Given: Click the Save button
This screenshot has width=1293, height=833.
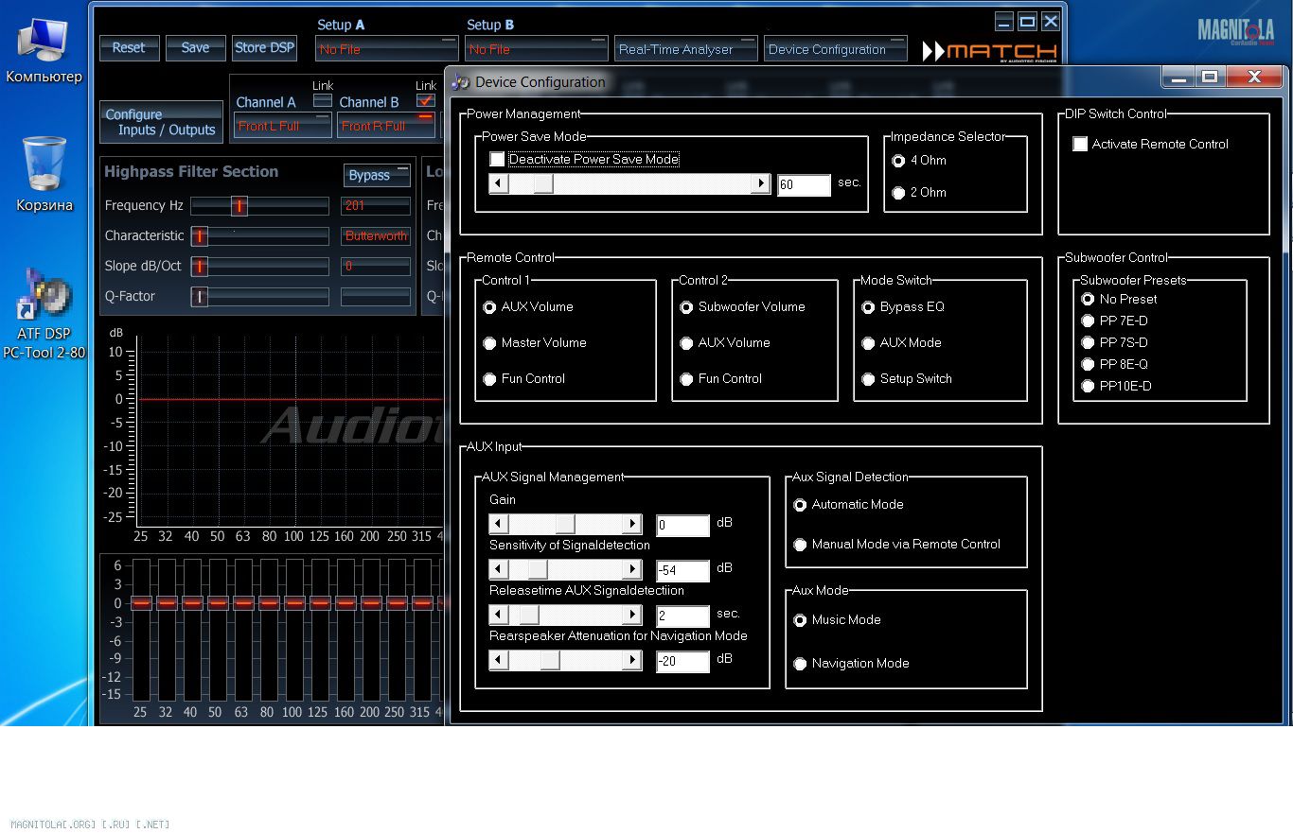Looking at the screenshot, I should [x=195, y=48].
